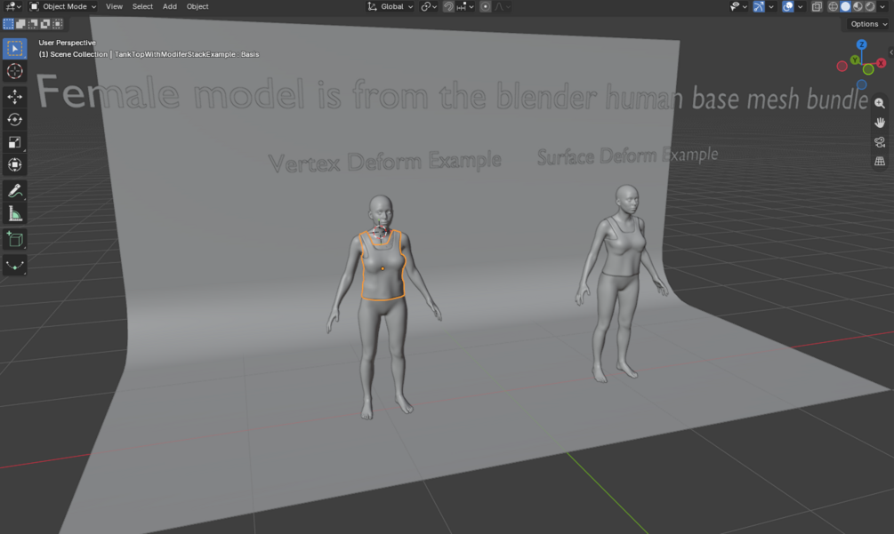Select the Add Cube tool
The image size is (894, 534).
pyautogui.click(x=15, y=239)
